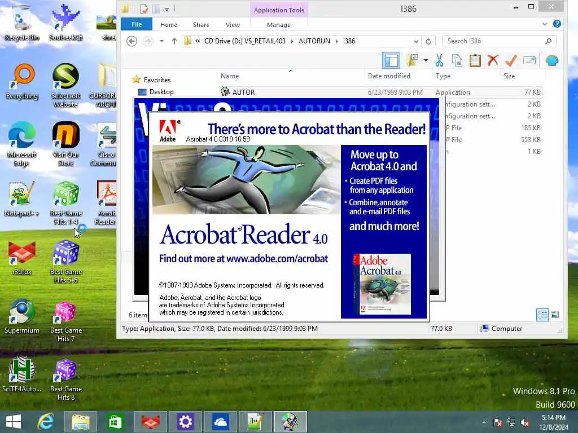
Task: Show hidden tray icons arrow
Action: point(484,422)
